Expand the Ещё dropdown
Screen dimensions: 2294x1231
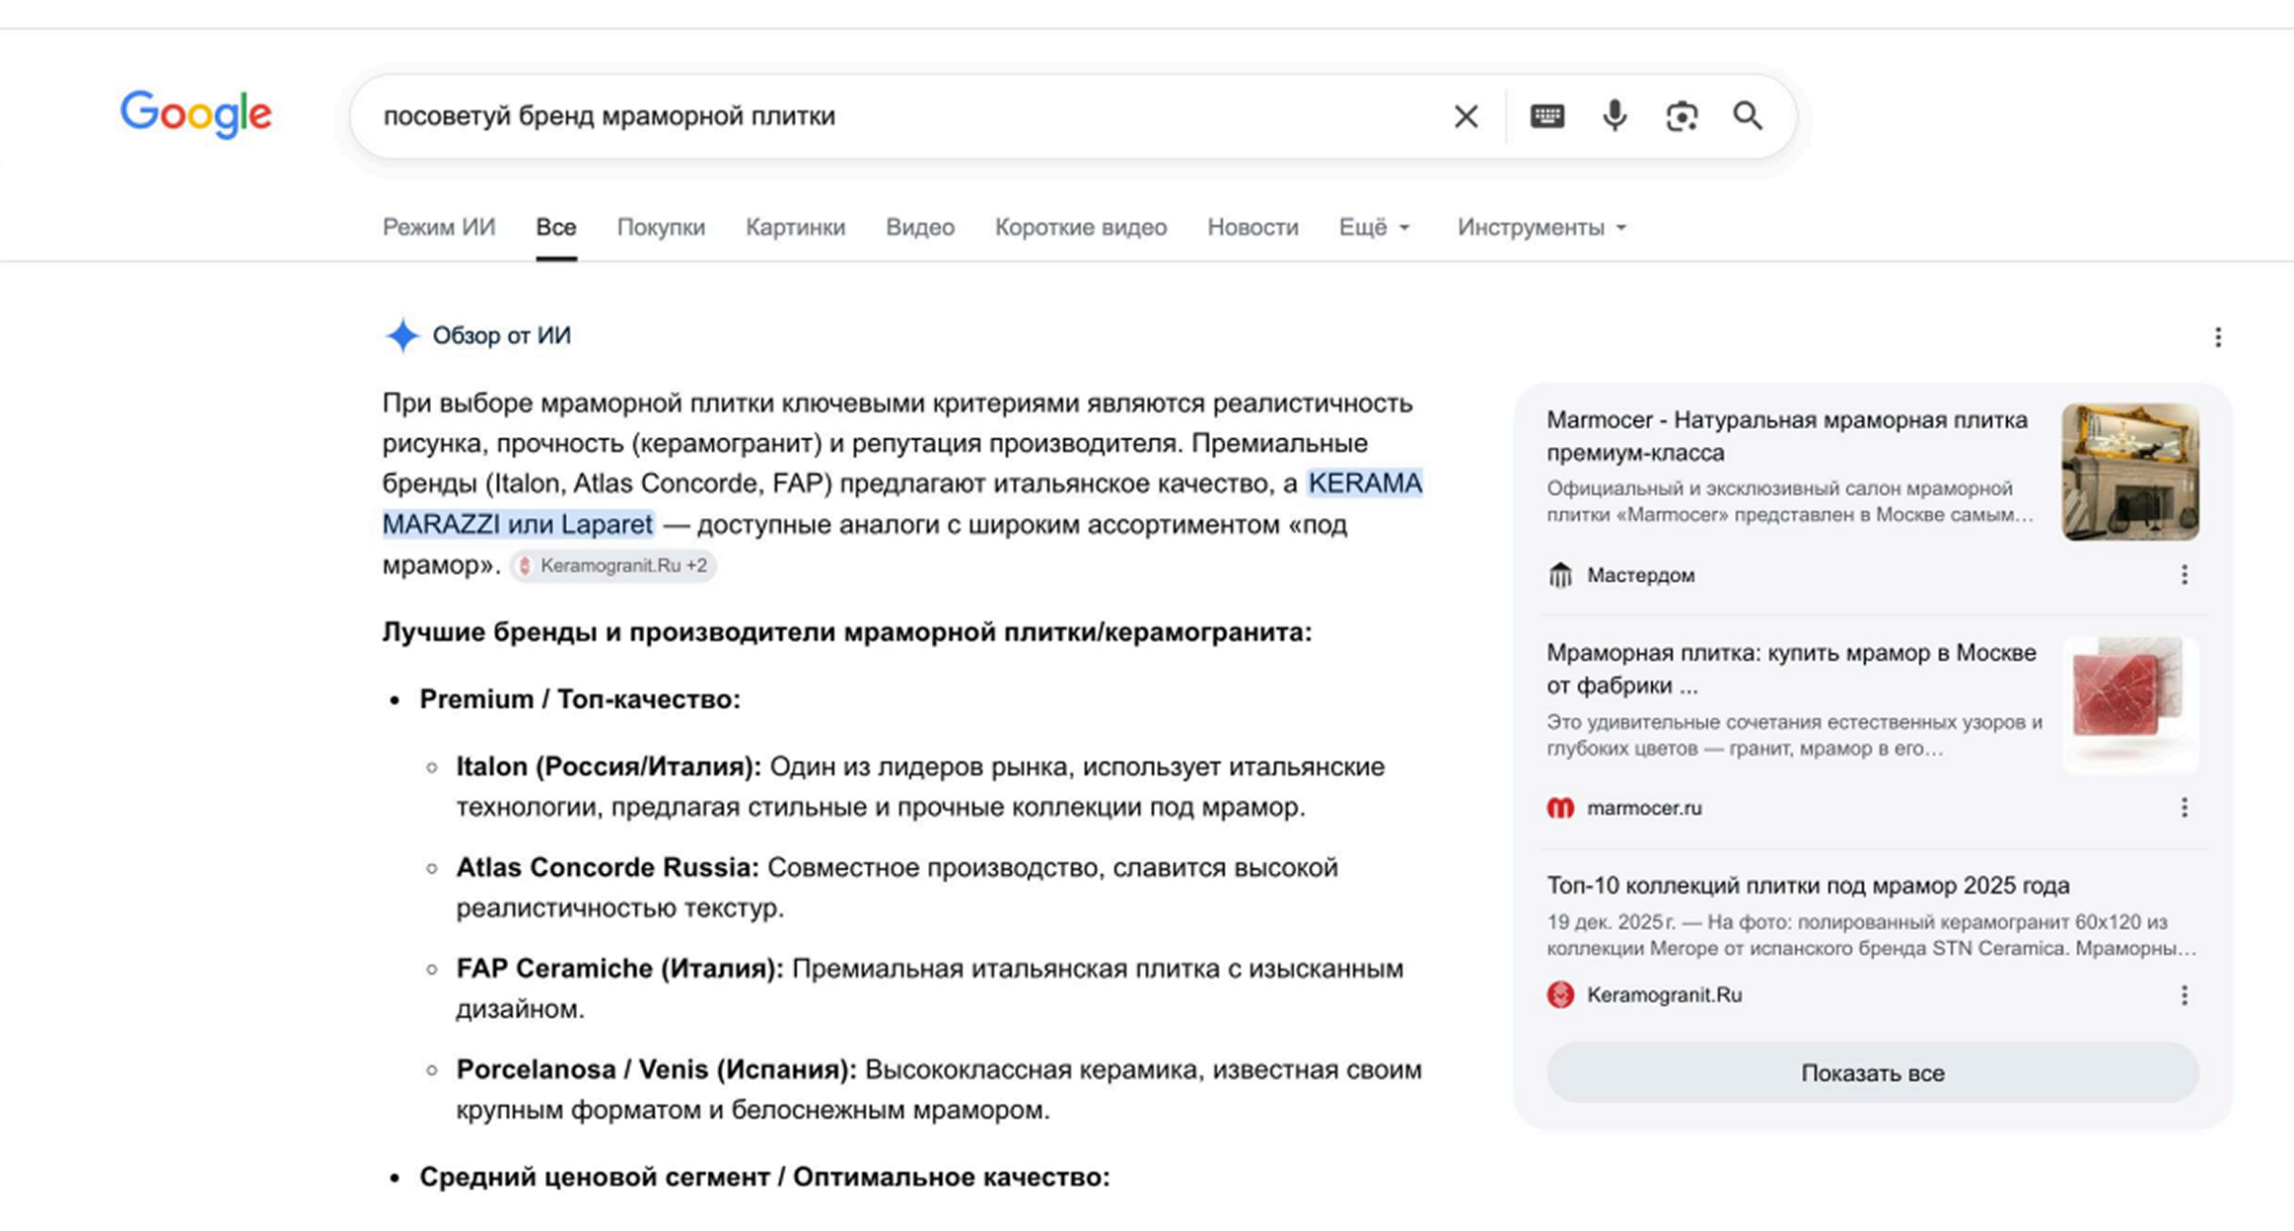click(x=1374, y=228)
